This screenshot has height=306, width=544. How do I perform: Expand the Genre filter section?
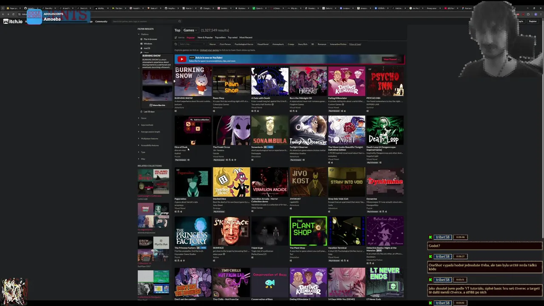click(143, 118)
